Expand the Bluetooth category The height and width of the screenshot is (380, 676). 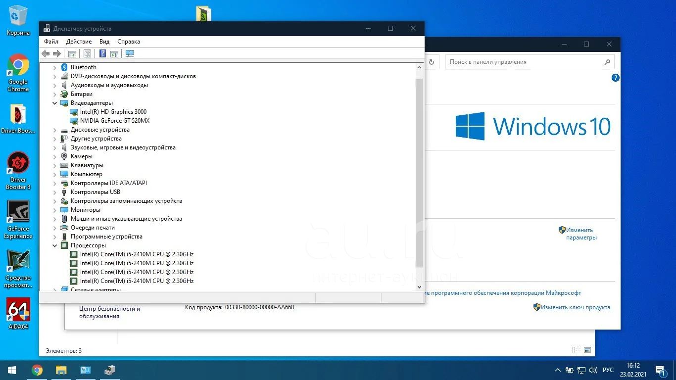coord(55,67)
